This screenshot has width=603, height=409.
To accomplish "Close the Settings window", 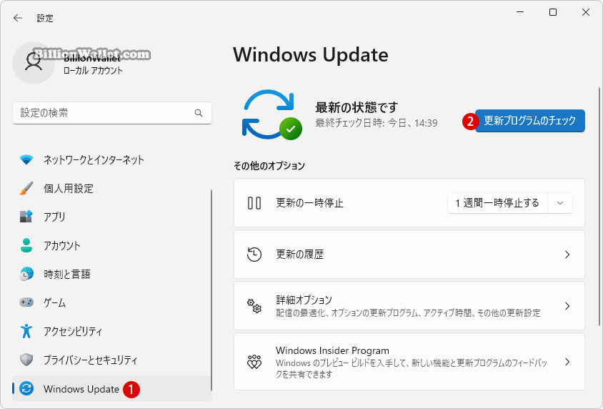I will click(586, 12).
